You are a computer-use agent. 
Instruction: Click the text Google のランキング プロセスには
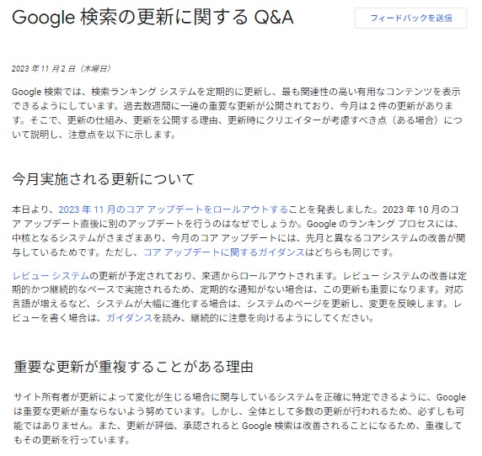383,224
